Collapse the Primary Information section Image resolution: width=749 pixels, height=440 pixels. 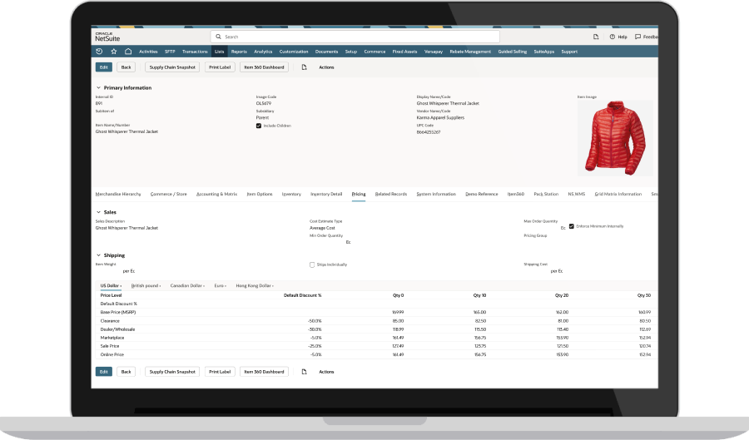[98, 88]
